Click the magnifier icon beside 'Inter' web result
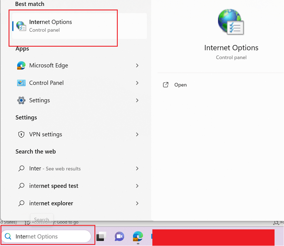This screenshot has height=246, width=284. pyautogui.click(x=21, y=169)
